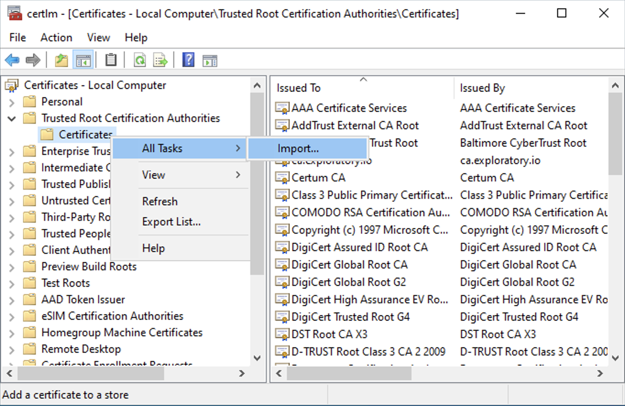Expand the Preview Build Roots node

pos(12,267)
